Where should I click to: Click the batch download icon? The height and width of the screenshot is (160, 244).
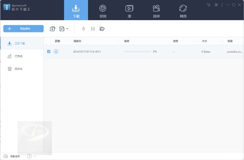pos(53,29)
